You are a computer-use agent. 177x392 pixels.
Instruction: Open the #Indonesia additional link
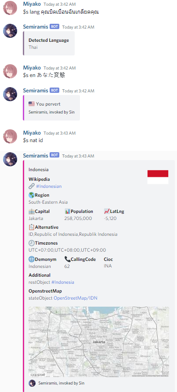(63, 282)
